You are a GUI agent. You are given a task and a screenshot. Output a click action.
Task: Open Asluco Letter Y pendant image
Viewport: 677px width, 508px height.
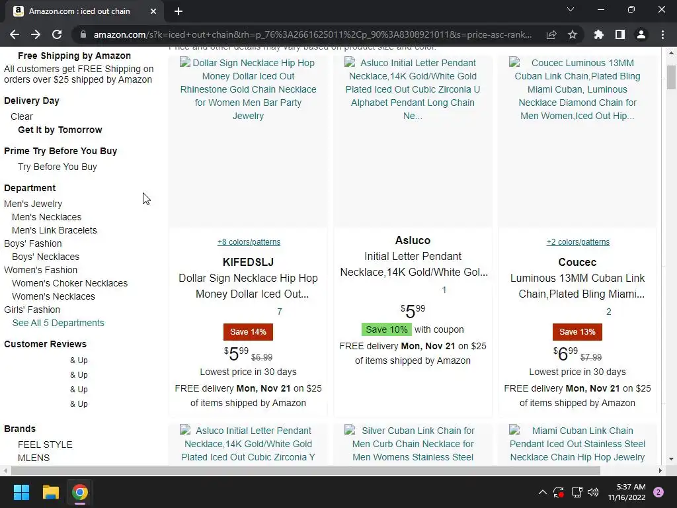tap(249, 444)
